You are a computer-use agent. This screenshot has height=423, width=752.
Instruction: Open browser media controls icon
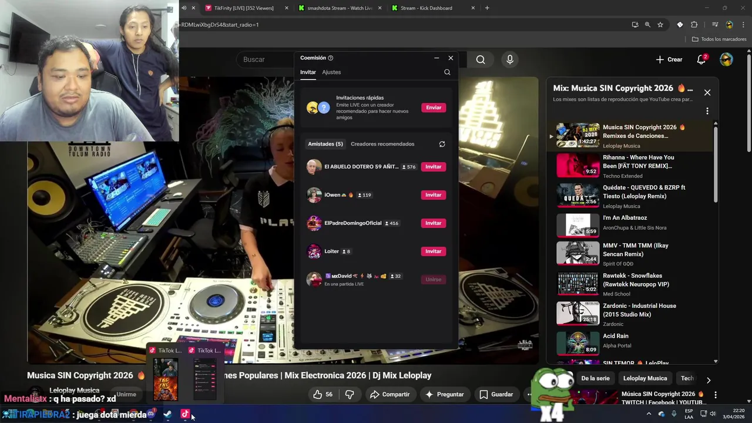[x=715, y=25]
